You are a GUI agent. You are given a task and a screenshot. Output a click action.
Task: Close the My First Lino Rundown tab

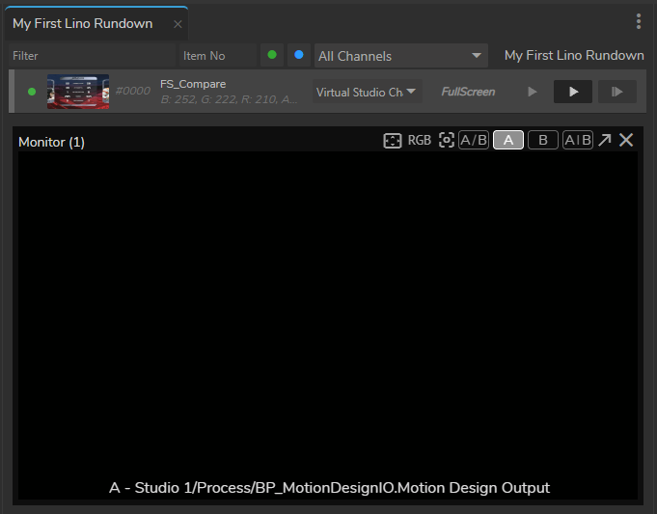pyautogui.click(x=178, y=24)
